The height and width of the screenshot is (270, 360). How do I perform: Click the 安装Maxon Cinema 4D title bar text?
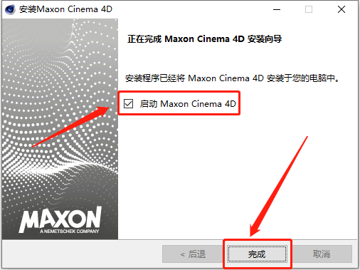[65, 9]
